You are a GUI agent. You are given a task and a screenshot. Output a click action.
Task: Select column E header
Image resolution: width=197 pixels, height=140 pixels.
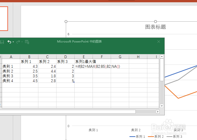point(84,57)
